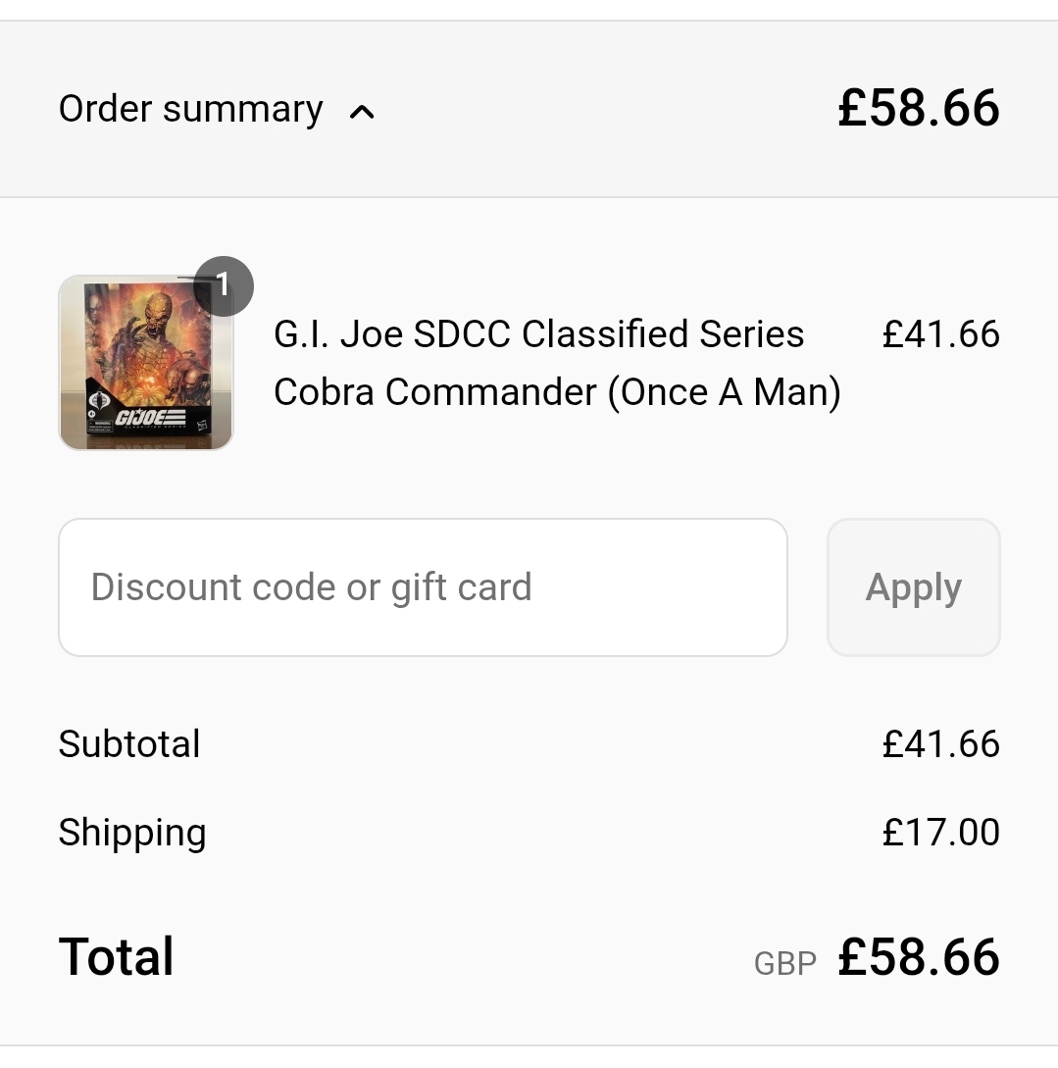Click the £58.66 amount in the summary header
This screenshot has height=1068, width=1058.
point(918,108)
